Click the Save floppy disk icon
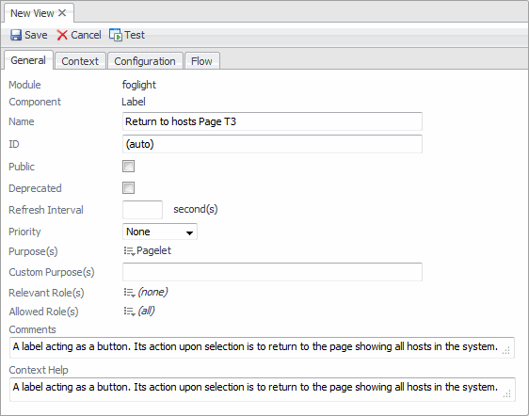Image resolution: width=529 pixels, height=416 pixels. 16,35
